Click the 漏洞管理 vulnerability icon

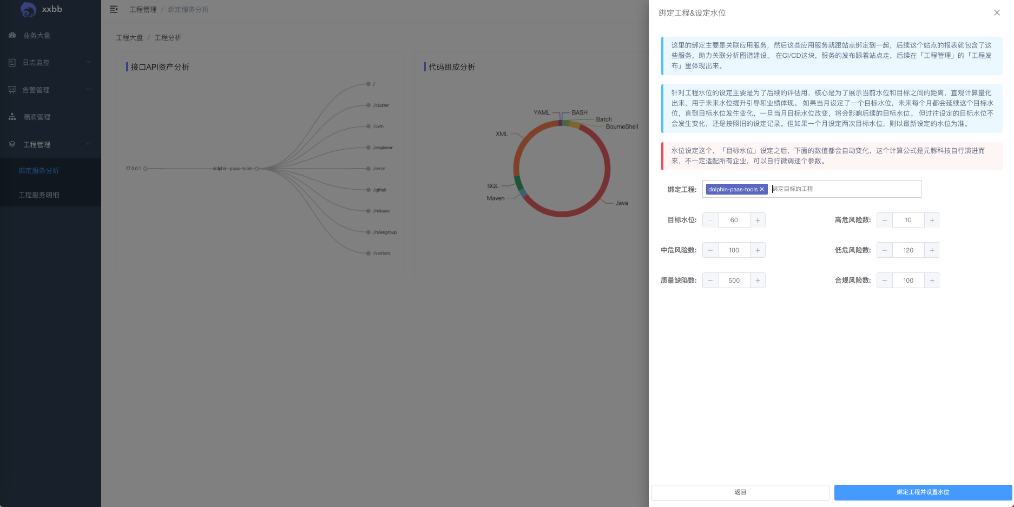pyautogui.click(x=12, y=117)
